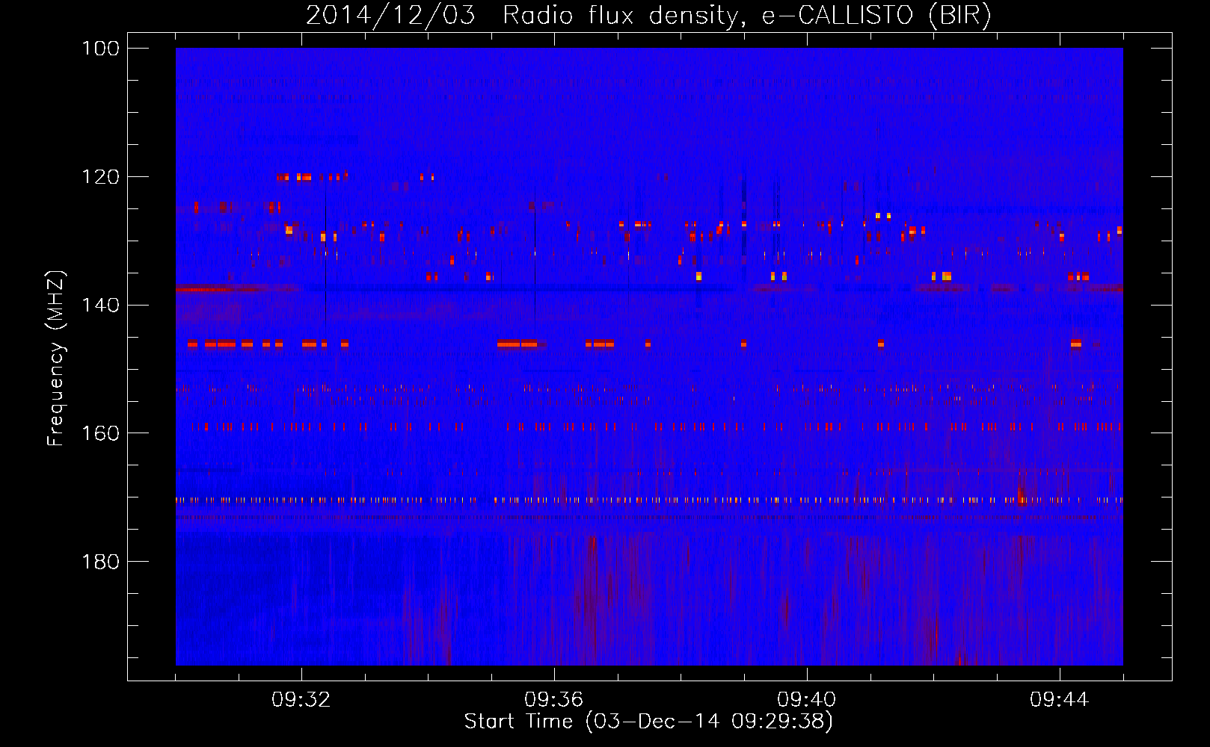Click the time tick label '09:36'
This screenshot has height=747, width=1210.
tap(554, 700)
